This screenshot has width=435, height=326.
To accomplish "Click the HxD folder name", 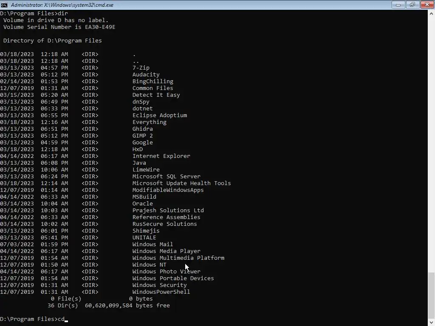I will 138,149.
